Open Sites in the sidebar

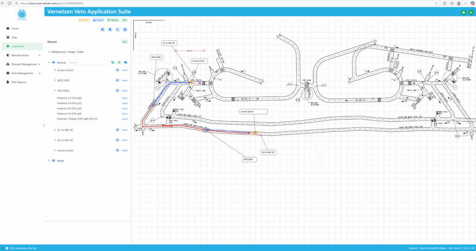pyautogui.click(x=22, y=38)
